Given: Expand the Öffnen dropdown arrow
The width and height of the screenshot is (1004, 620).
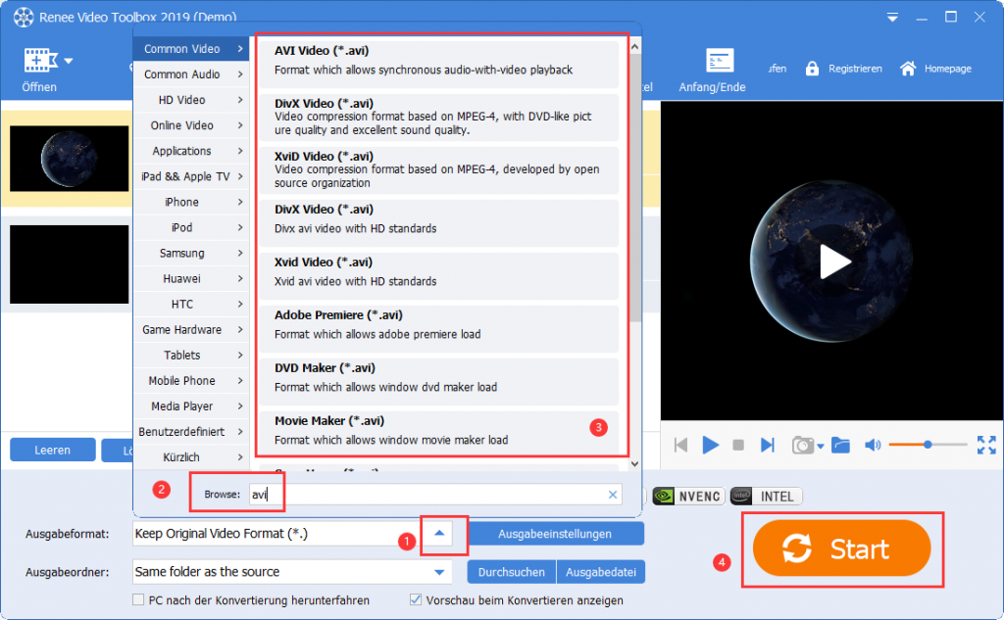Looking at the screenshot, I should click(69, 62).
